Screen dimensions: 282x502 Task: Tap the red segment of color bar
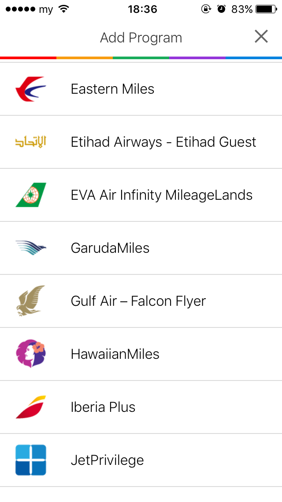tap(28, 57)
